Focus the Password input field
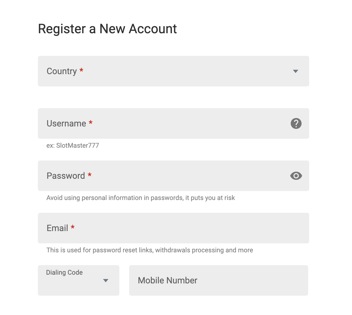 click(174, 176)
